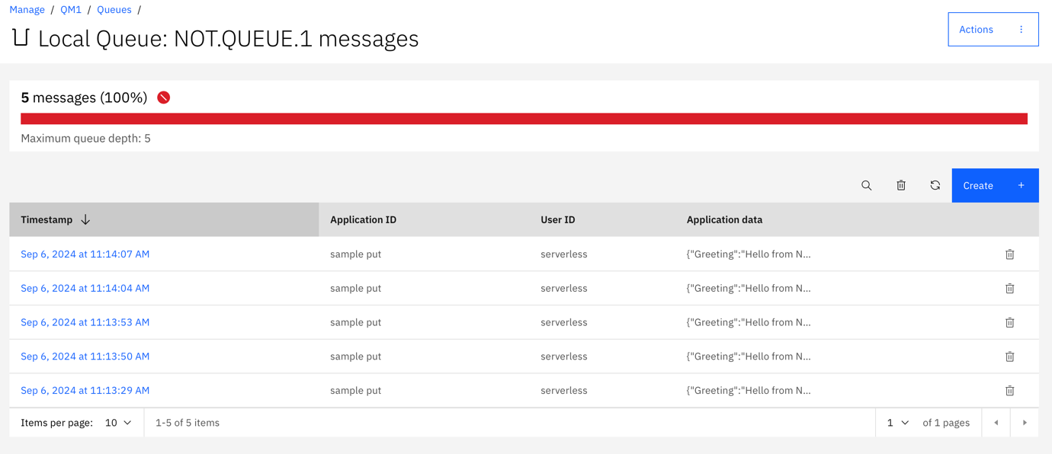This screenshot has height=454, width=1052.
Task: Open message timestamped 11:14:07 AM
Action: point(85,254)
